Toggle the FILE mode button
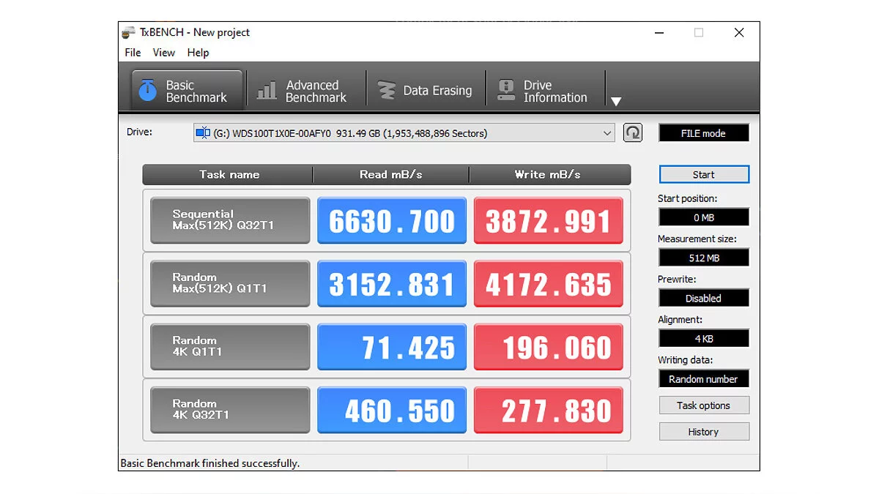879x494 pixels. point(703,133)
